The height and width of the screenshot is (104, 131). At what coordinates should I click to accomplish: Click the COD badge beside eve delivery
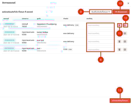[77, 25]
